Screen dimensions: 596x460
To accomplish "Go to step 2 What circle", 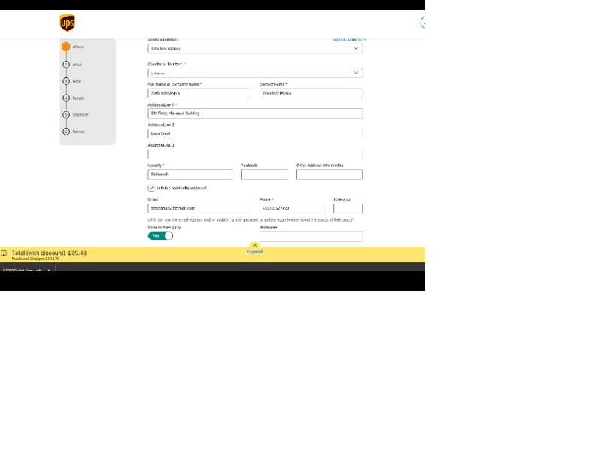I will click(66, 65).
